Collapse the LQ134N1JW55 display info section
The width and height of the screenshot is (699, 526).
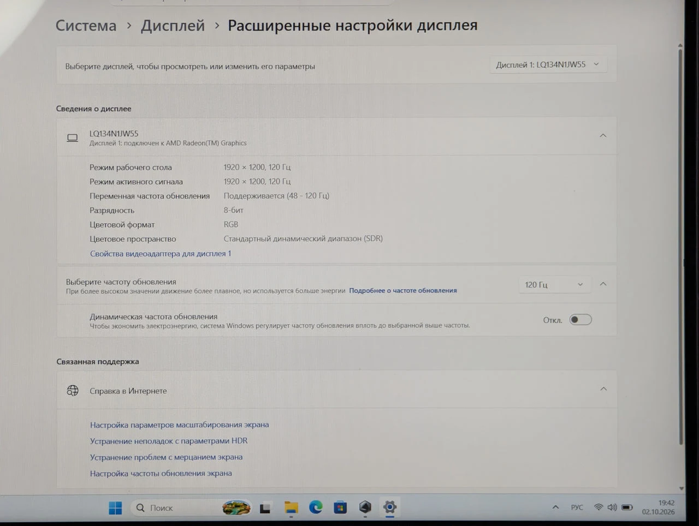pos(603,136)
